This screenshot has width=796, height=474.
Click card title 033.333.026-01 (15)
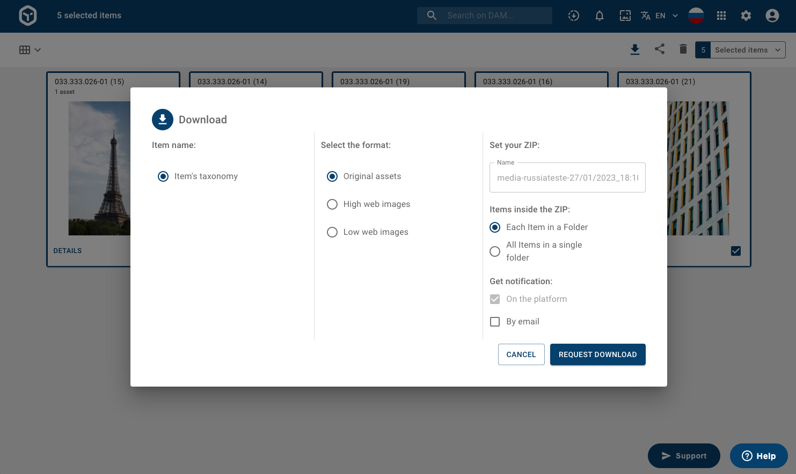point(89,82)
